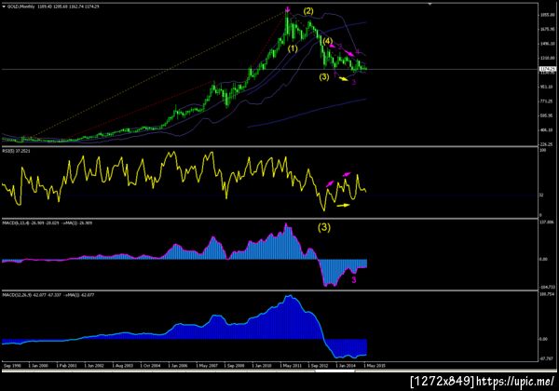Viewport: 559px width, 391px height.
Task: Select the yellow (3) label in the MACD panel
Action: pos(324,227)
